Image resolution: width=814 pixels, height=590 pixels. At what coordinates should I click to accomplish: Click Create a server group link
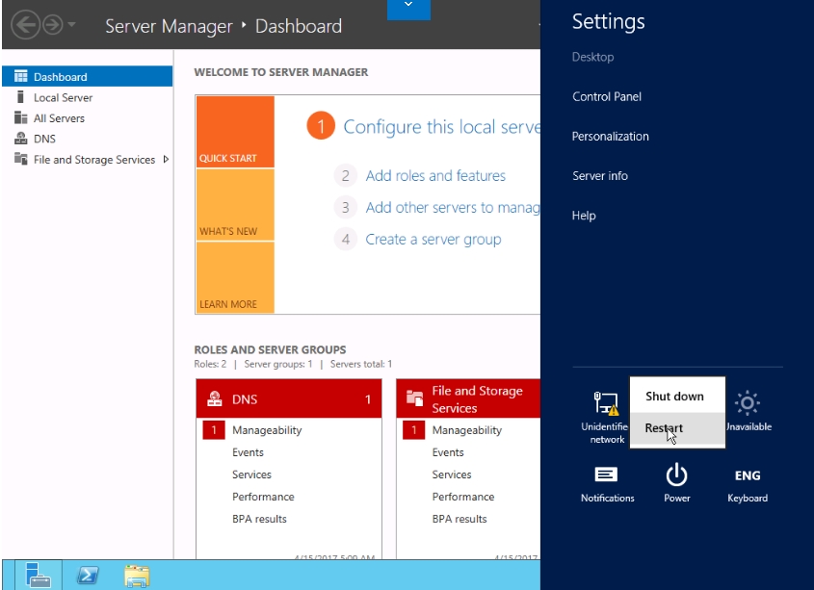tap(433, 240)
